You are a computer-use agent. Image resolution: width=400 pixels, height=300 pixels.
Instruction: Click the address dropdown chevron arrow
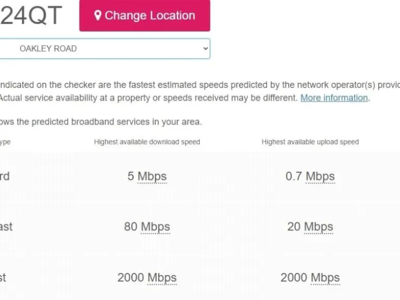(205, 48)
